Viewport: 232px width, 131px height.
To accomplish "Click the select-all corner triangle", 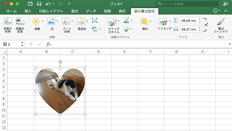I will pyautogui.click(x=4, y=52).
